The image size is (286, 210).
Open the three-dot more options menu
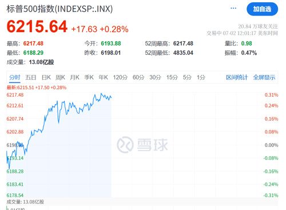click(x=233, y=8)
